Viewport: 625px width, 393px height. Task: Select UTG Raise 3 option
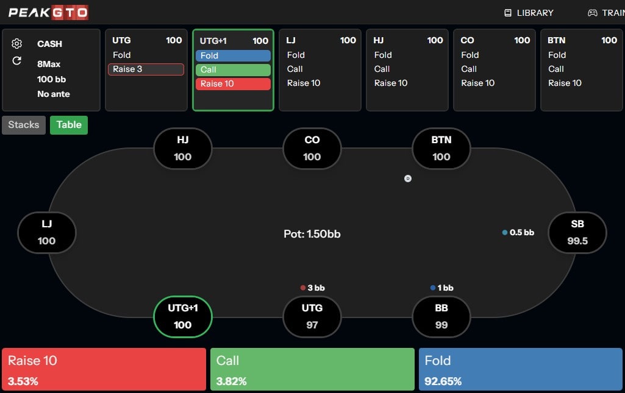click(x=146, y=69)
